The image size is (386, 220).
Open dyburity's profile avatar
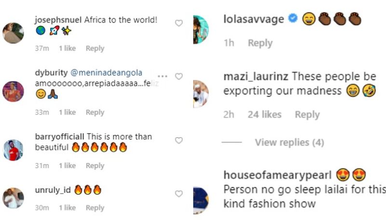[13, 91]
